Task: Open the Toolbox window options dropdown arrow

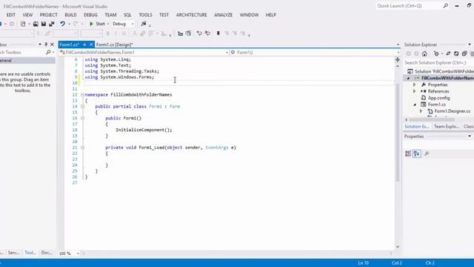Action: tap(40, 44)
